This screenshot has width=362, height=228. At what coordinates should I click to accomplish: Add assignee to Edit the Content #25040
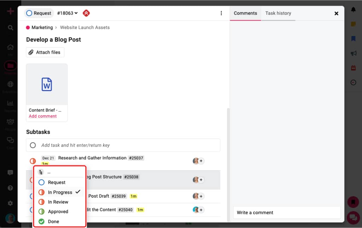pos(201,210)
